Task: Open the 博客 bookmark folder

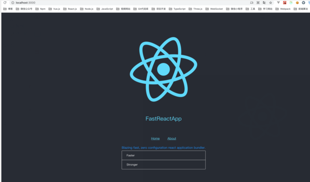Action: 8,9
